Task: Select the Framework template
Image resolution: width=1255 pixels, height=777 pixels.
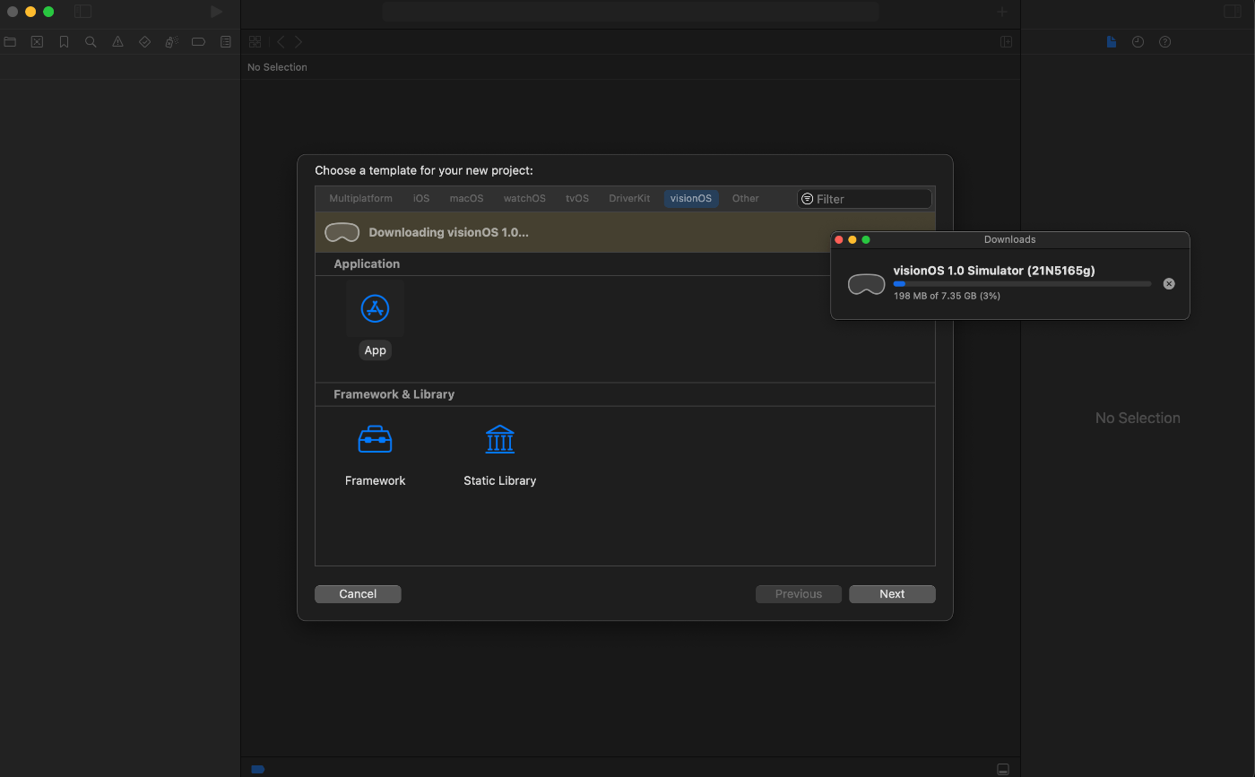Action: point(375,456)
